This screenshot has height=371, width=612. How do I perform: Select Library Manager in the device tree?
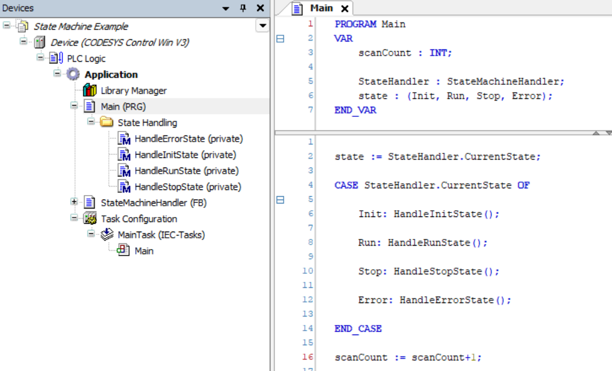click(x=133, y=91)
